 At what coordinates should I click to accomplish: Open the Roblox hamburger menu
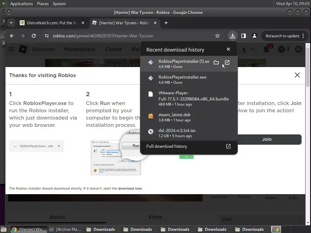click(x=11, y=49)
